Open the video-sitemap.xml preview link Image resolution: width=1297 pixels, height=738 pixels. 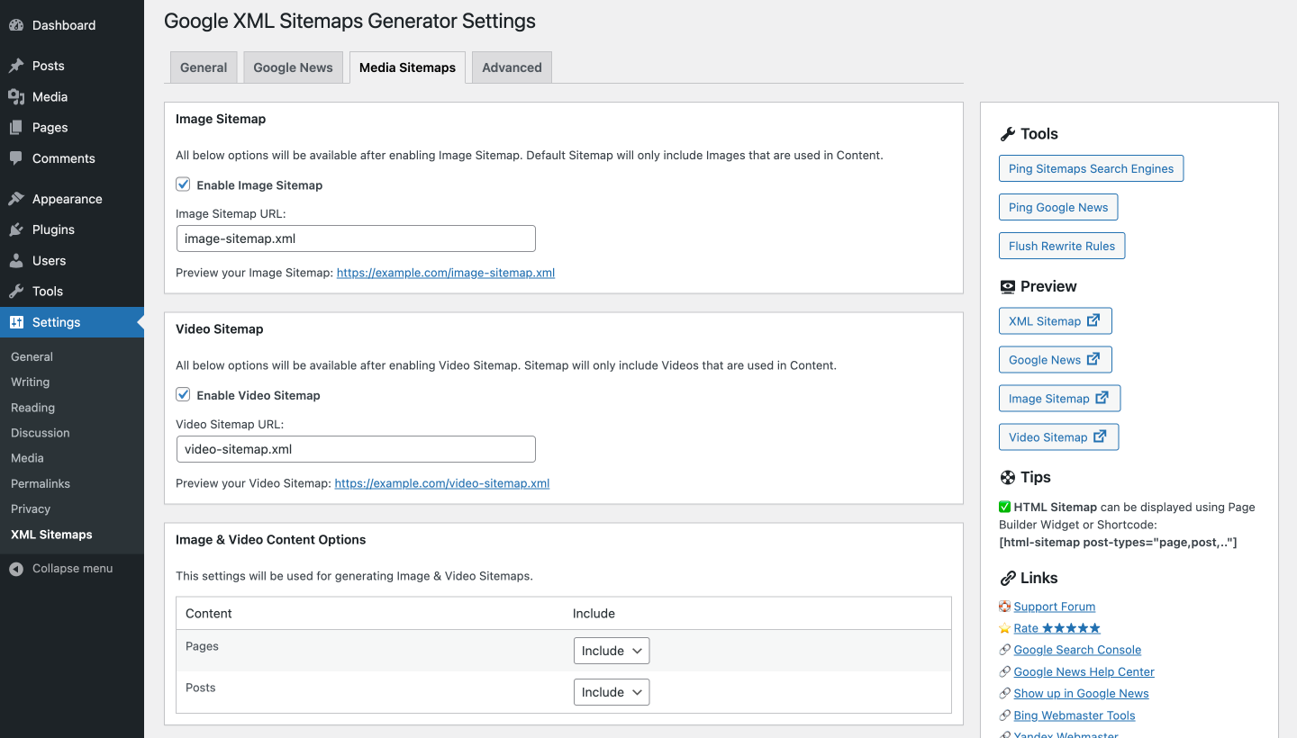pos(442,483)
